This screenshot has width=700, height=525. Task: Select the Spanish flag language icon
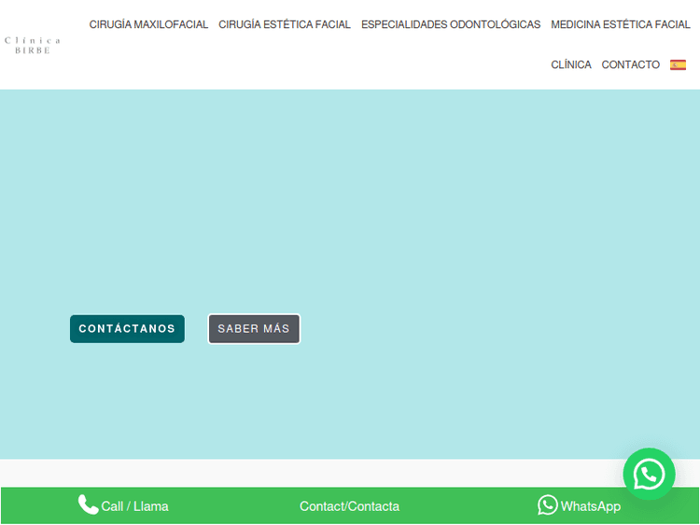click(x=678, y=65)
